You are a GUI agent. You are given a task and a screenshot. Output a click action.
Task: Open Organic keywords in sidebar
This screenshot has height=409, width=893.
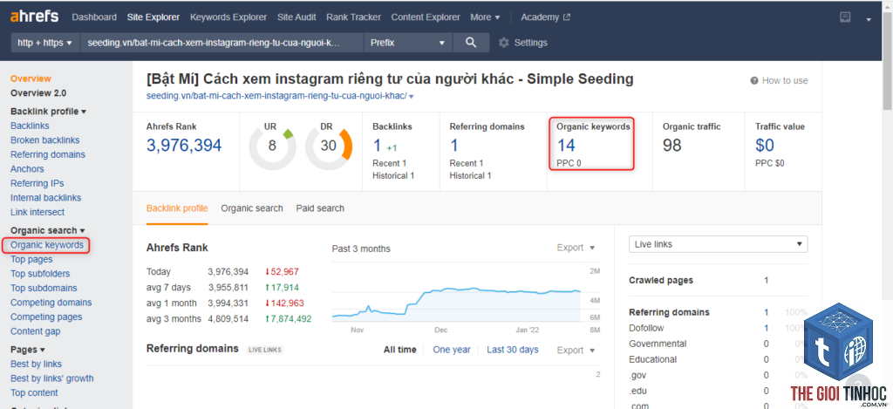[47, 245]
